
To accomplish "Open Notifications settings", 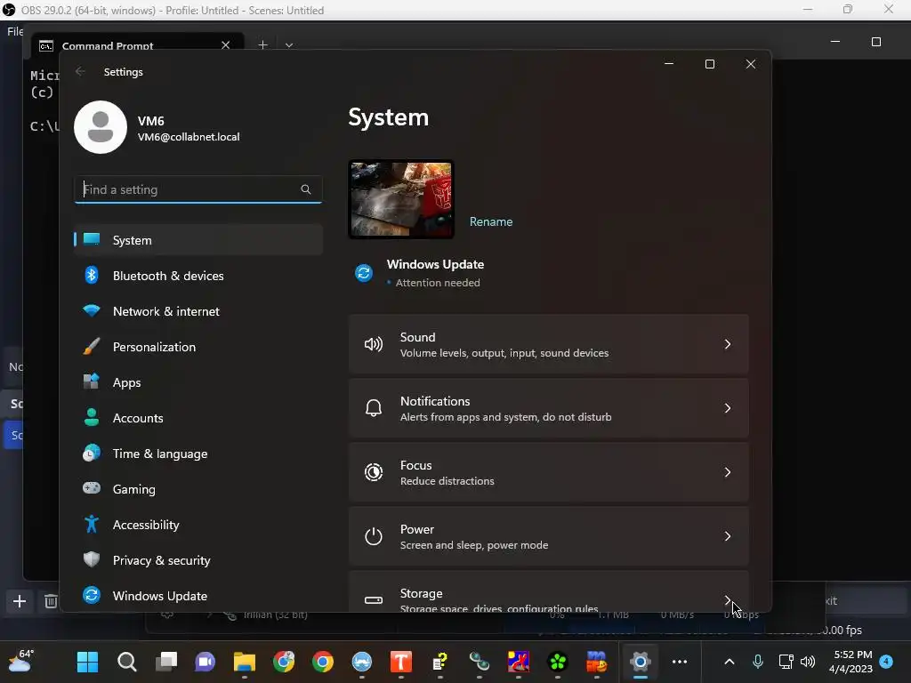I will [x=548, y=408].
